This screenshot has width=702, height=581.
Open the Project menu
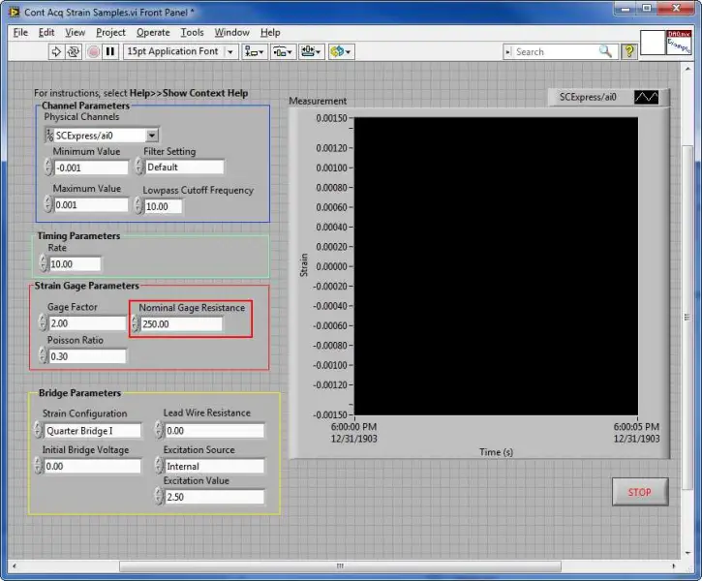110,33
